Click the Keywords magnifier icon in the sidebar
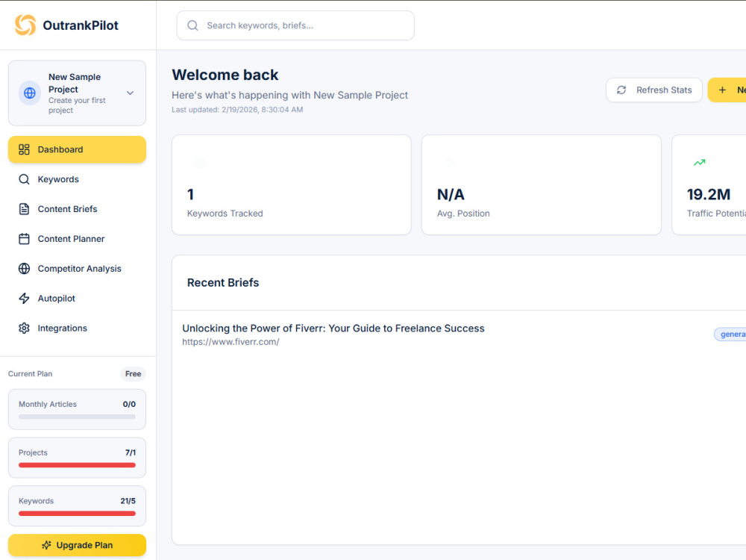Screen dimensions: 746x560 25,179
